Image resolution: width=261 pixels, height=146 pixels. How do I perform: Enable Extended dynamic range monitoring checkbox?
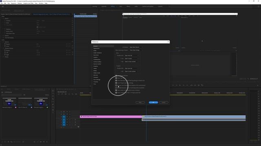(116, 88)
